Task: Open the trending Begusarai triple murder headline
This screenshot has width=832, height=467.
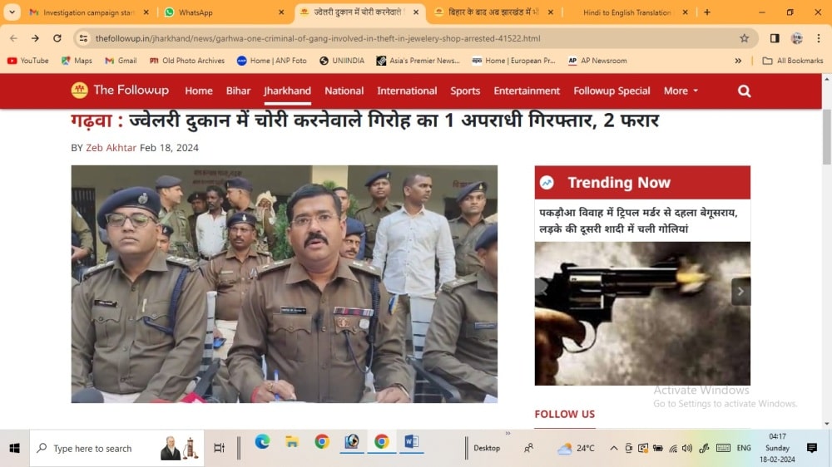Action: [638, 220]
